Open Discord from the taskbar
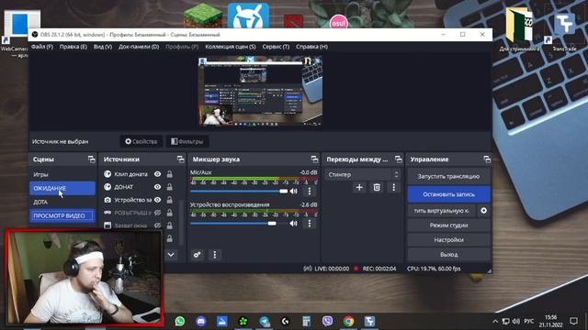Image resolution: width=588 pixels, height=330 pixels. click(201, 321)
